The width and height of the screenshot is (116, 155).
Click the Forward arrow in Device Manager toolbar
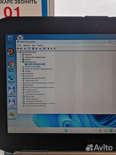pos(21,49)
